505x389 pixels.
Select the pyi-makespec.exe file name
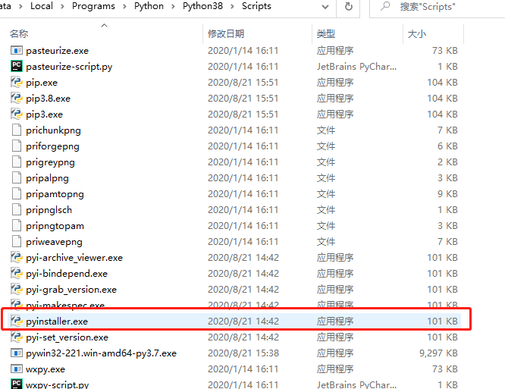(65, 305)
